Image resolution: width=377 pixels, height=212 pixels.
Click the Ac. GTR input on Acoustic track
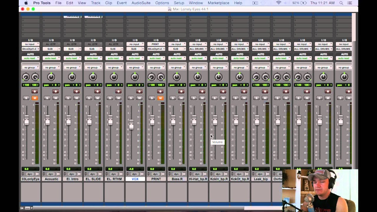click(51, 44)
